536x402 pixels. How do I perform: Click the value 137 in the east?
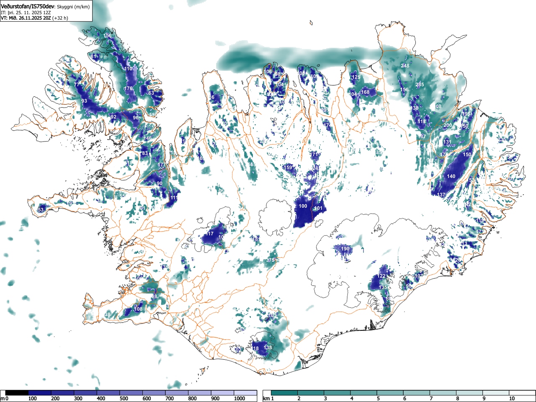pyautogui.click(x=441, y=195)
